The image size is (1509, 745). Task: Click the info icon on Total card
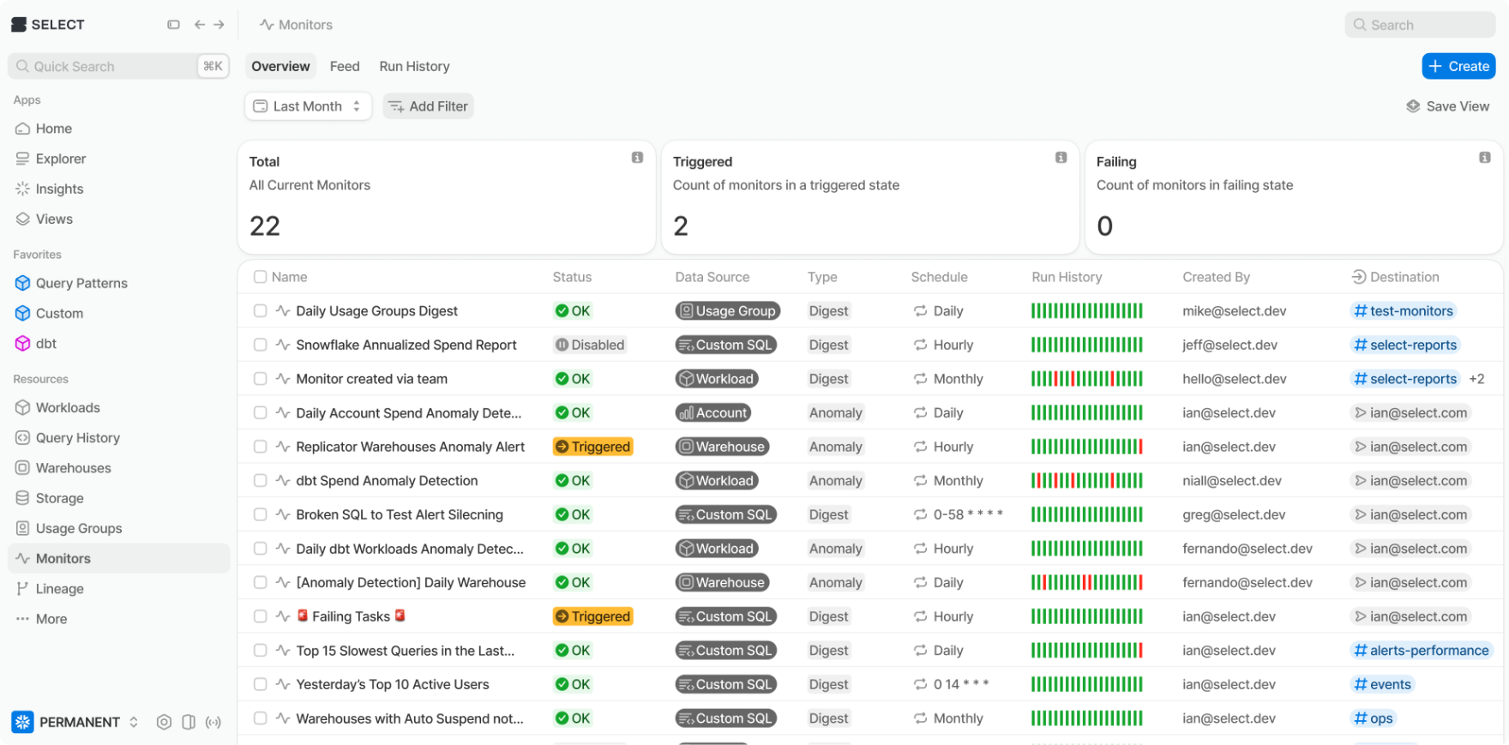click(x=637, y=158)
